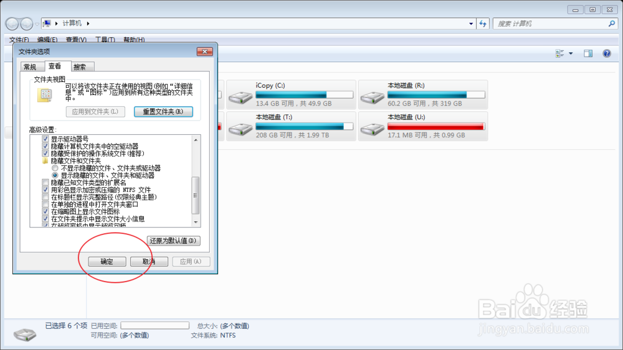Open the 编辑(E) menu
The height and width of the screenshot is (350, 623).
pos(47,40)
